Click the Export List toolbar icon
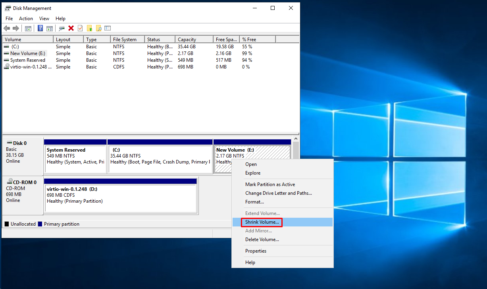 pos(108,28)
